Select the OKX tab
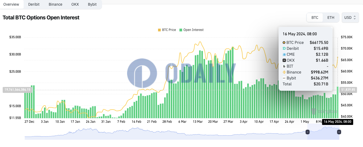363x147 pixels. tap(75, 4)
